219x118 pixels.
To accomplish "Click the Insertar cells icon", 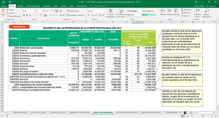I will click(x=163, y=11).
